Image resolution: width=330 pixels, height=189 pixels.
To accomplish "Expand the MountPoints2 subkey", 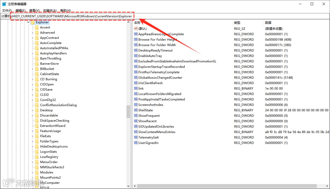I will coord(32,178).
